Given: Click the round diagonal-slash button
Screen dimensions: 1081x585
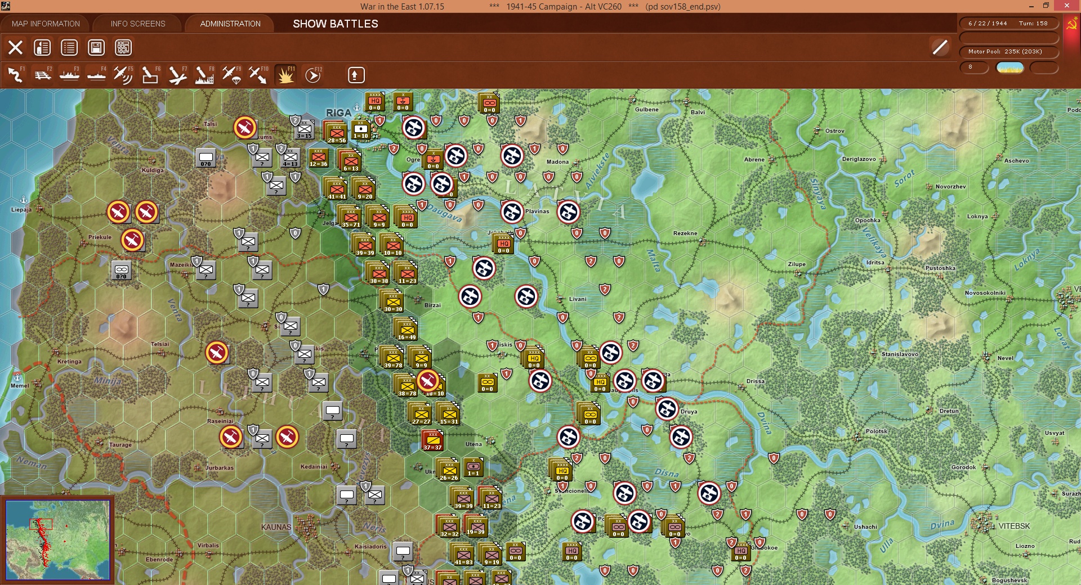Looking at the screenshot, I should click(x=940, y=47).
